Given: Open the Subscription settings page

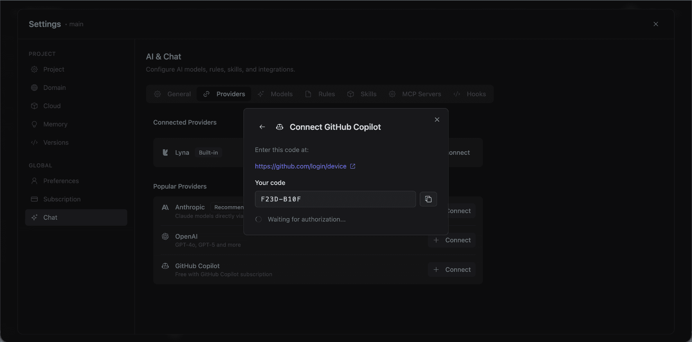Looking at the screenshot, I should (x=61, y=199).
